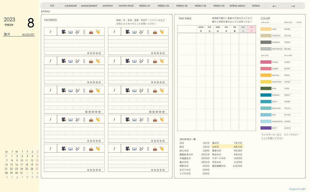Go to next page with right arrow
310x192 pixels.
pyautogui.click(x=293, y=6)
